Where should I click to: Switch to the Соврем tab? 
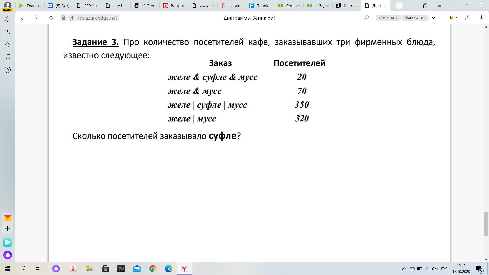289,6
